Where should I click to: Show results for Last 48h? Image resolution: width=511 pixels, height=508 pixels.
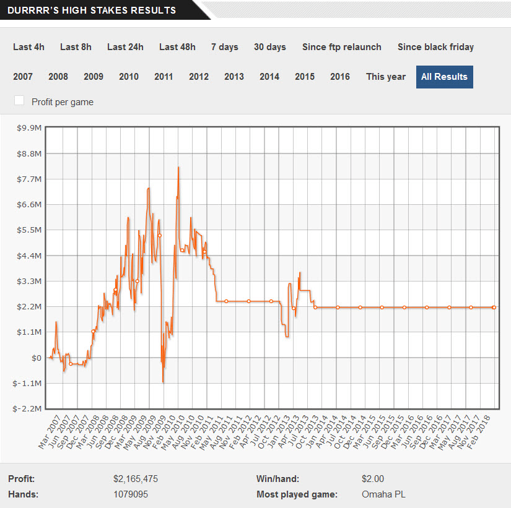[x=177, y=47]
